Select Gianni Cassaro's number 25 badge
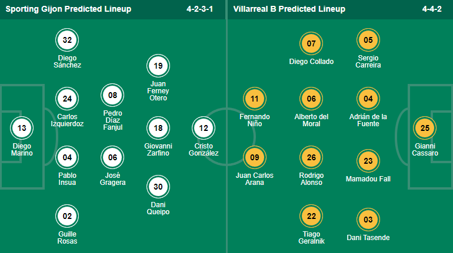Image resolution: width=453 pixels, height=253 pixels. [x=425, y=128]
